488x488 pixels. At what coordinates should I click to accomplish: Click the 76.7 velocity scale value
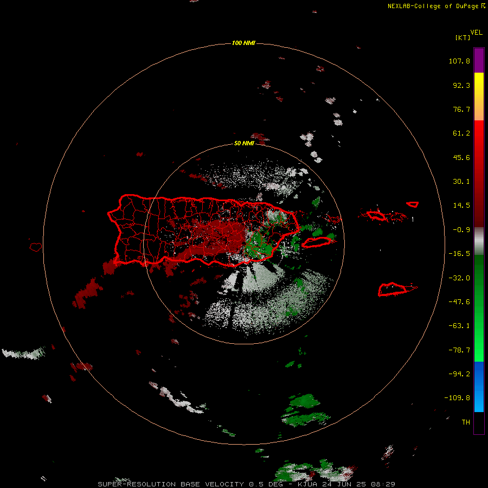(x=461, y=109)
